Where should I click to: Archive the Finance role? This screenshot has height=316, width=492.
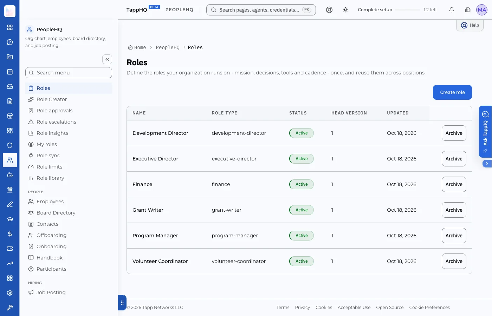tap(454, 184)
